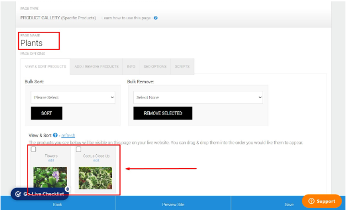Open the Info tab
Screen dimensions: 346x210
131,67
